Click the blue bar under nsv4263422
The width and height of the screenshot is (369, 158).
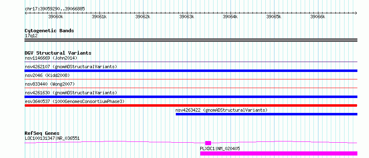(267, 114)
